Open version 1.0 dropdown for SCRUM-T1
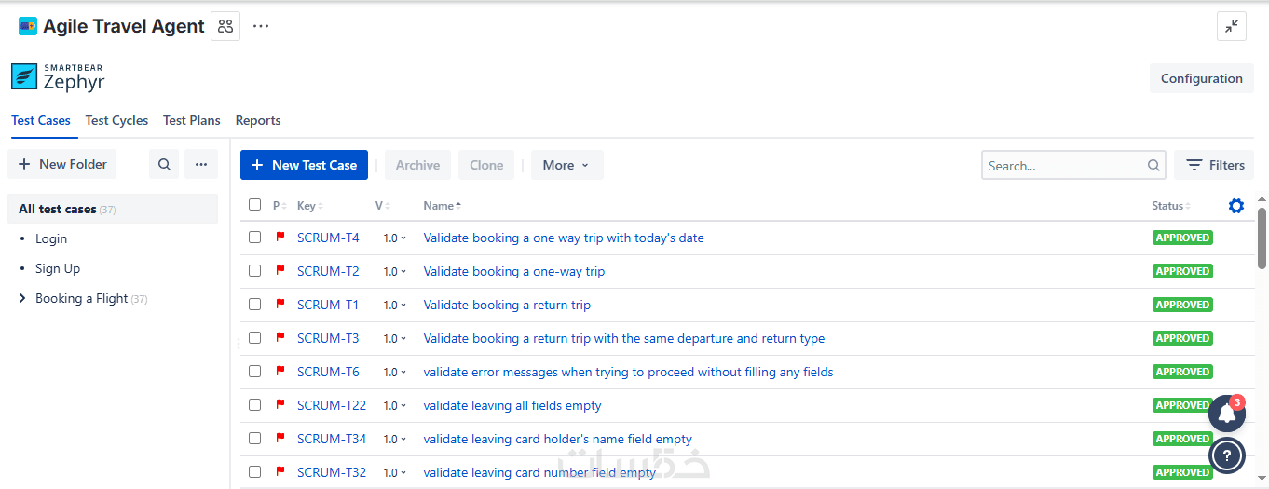 (x=395, y=305)
